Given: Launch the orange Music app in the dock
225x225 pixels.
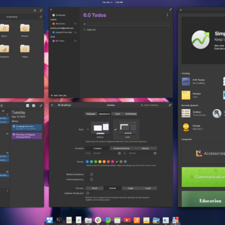Looking at the screenshot, I should pyautogui.click(x=137, y=220).
